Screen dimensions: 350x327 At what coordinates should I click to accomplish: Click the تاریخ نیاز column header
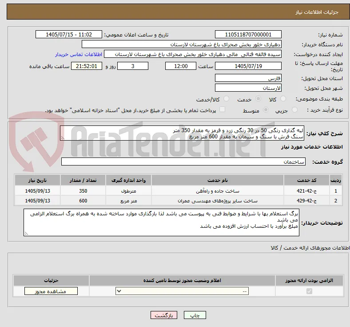click(37, 180)
